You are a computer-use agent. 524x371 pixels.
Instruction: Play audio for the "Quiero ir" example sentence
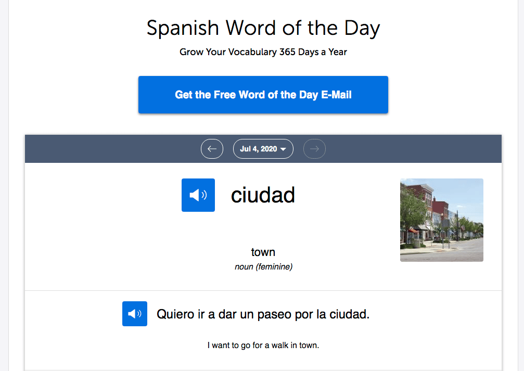tap(134, 314)
